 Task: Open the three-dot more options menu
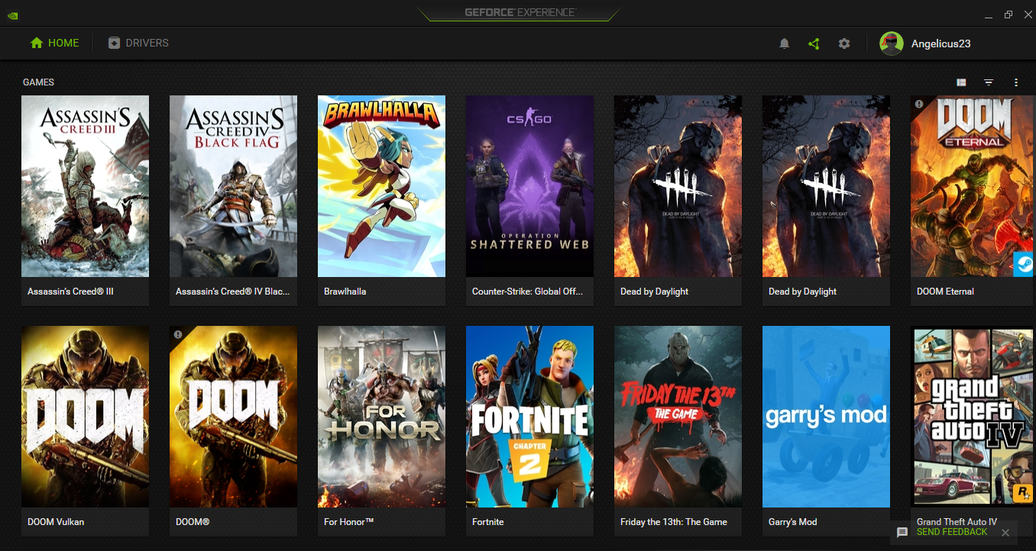coord(1016,82)
